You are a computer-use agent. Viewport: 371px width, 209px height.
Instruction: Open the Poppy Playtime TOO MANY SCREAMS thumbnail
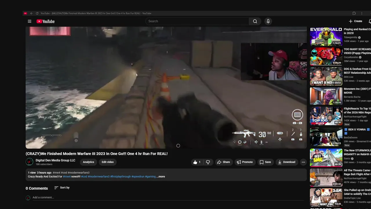click(326, 56)
